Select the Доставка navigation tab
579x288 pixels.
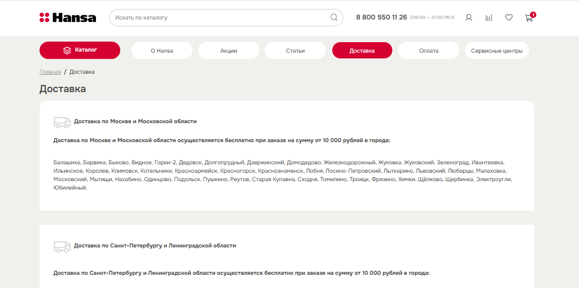coord(362,51)
